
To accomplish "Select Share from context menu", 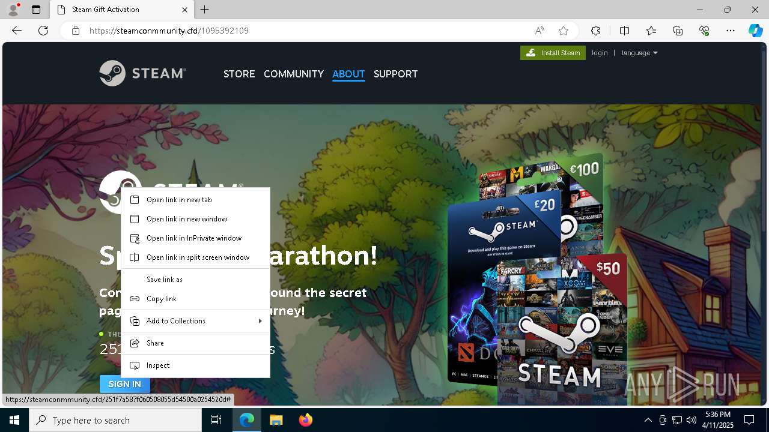I will [x=195, y=343].
